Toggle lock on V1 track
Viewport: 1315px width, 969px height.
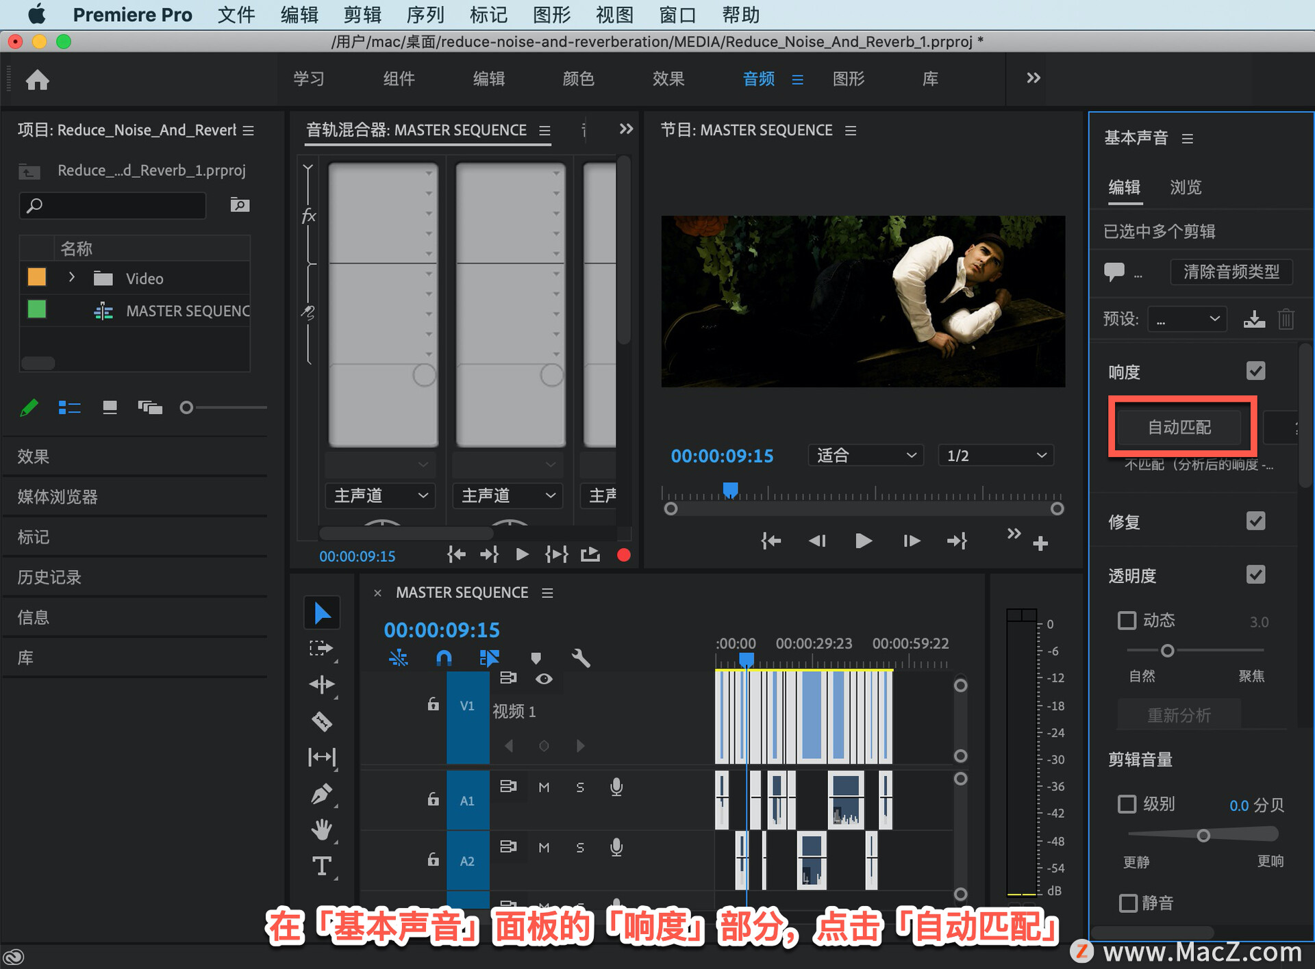pyautogui.click(x=433, y=703)
